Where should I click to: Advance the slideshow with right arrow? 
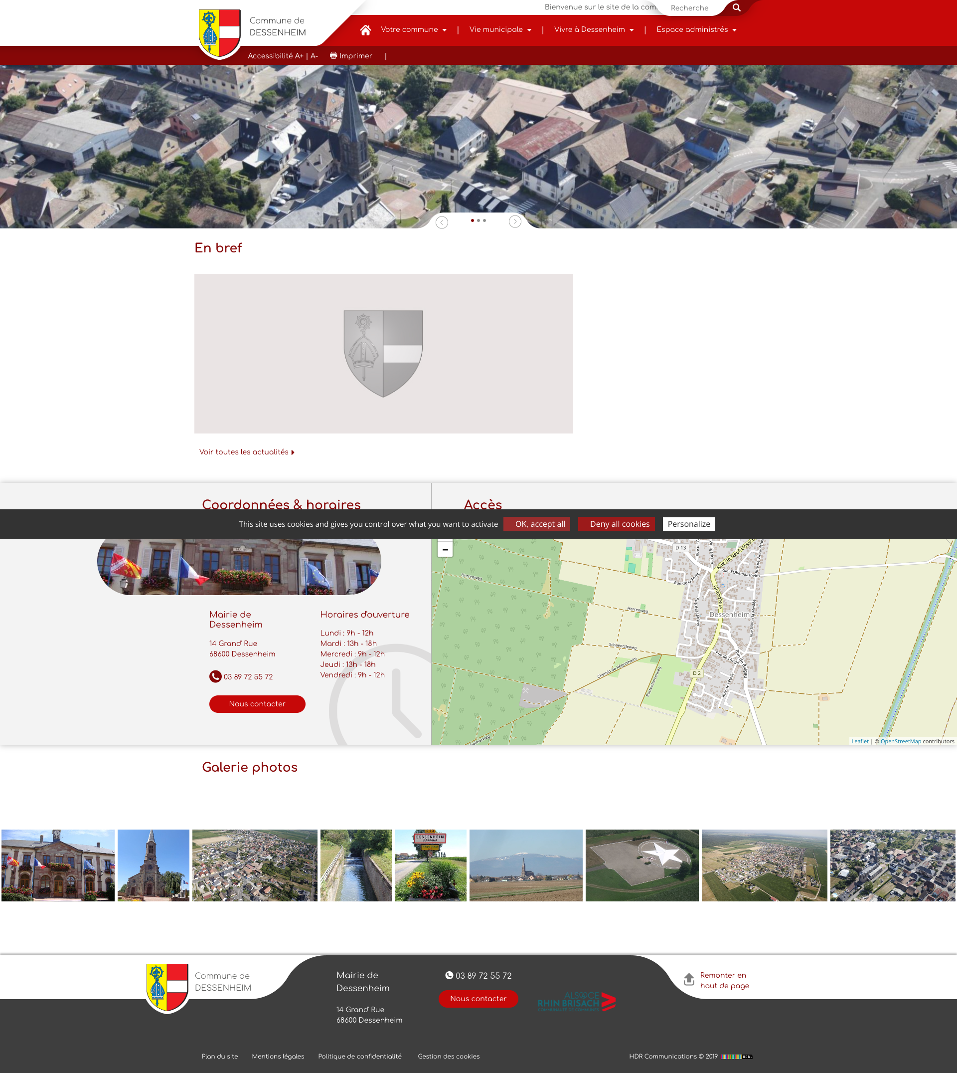(515, 221)
